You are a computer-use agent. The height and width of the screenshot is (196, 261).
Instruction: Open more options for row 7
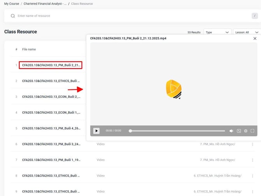(252, 160)
